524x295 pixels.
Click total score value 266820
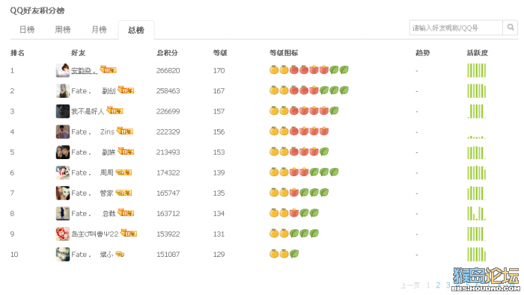pos(168,71)
